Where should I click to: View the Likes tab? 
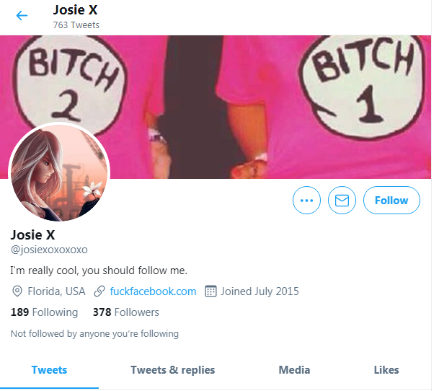pyautogui.click(x=386, y=370)
